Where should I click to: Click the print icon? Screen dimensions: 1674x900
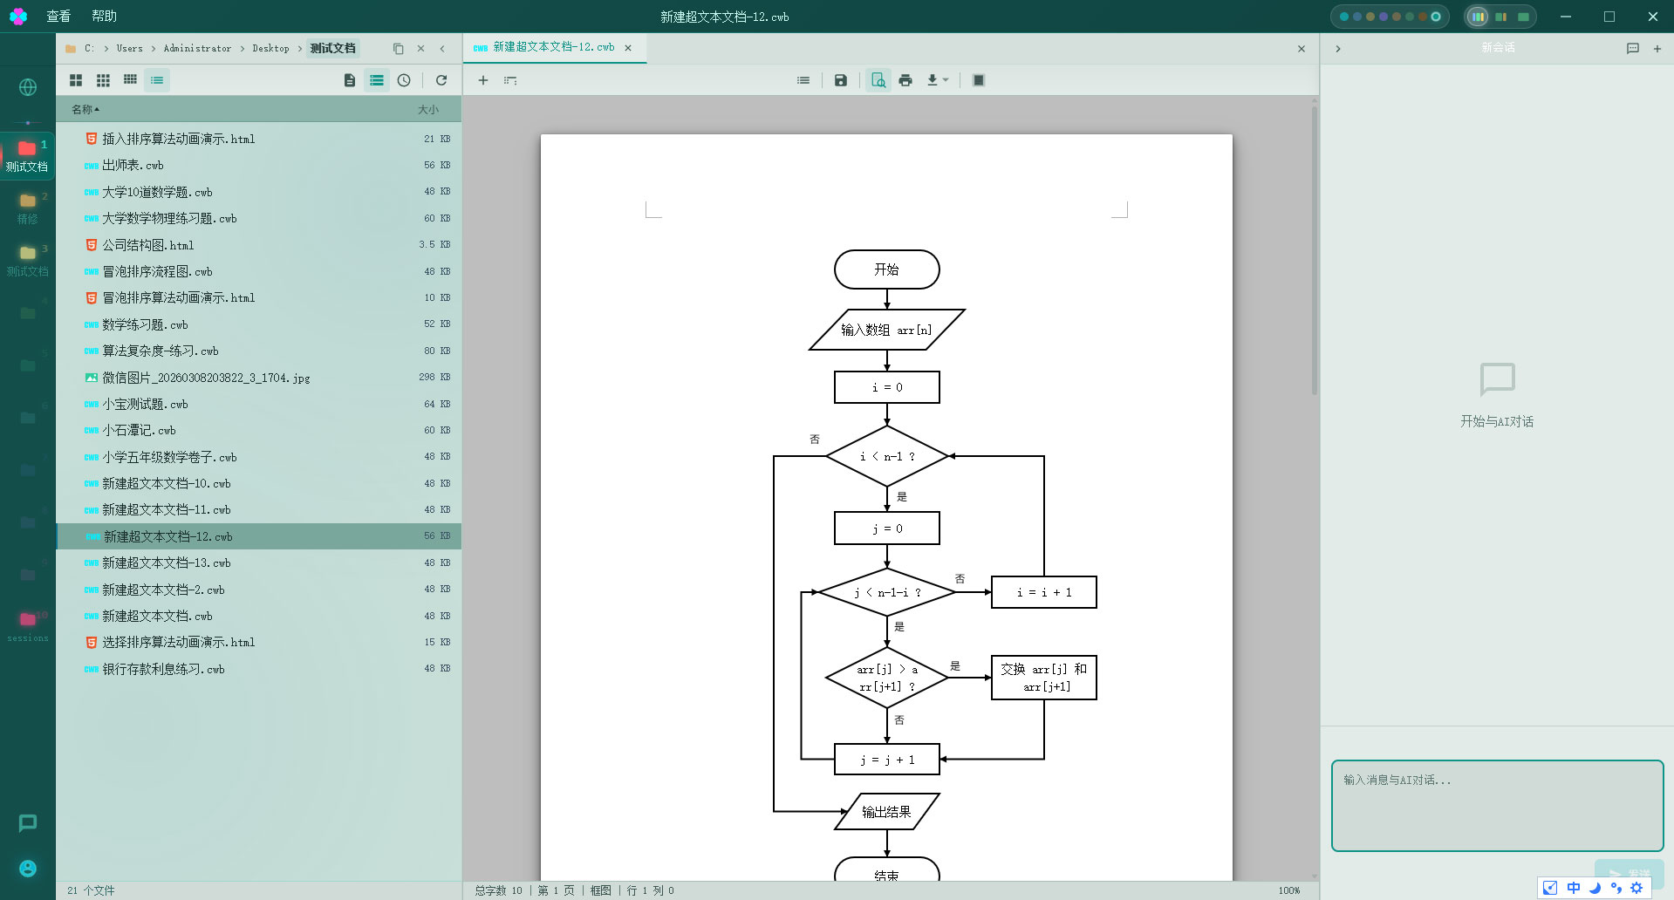(905, 80)
